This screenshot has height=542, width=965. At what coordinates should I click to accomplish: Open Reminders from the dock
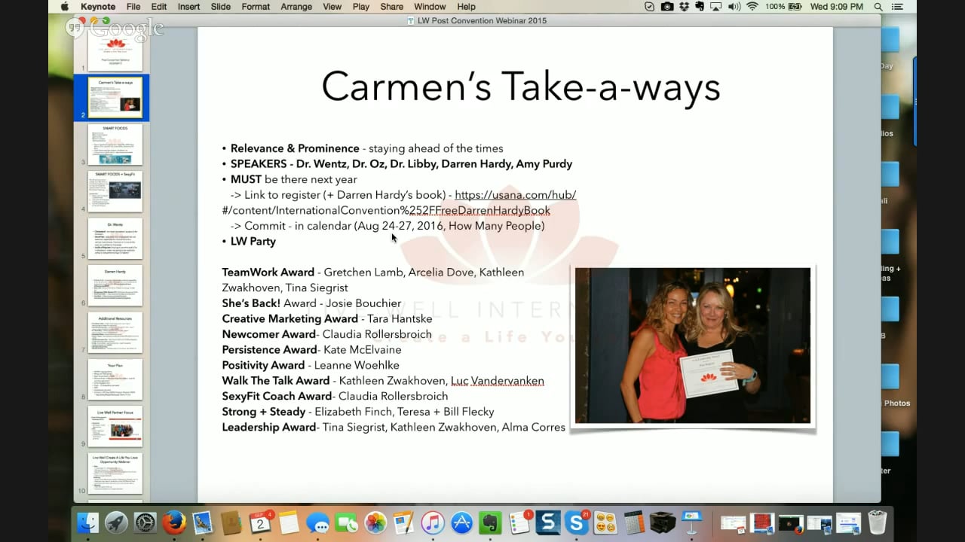pyautogui.click(x=519, y=522)
